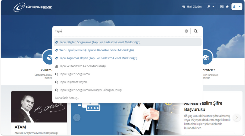245x136 pixels.
Task: Click the universities graduation cap icon
Action: (208, 57)
